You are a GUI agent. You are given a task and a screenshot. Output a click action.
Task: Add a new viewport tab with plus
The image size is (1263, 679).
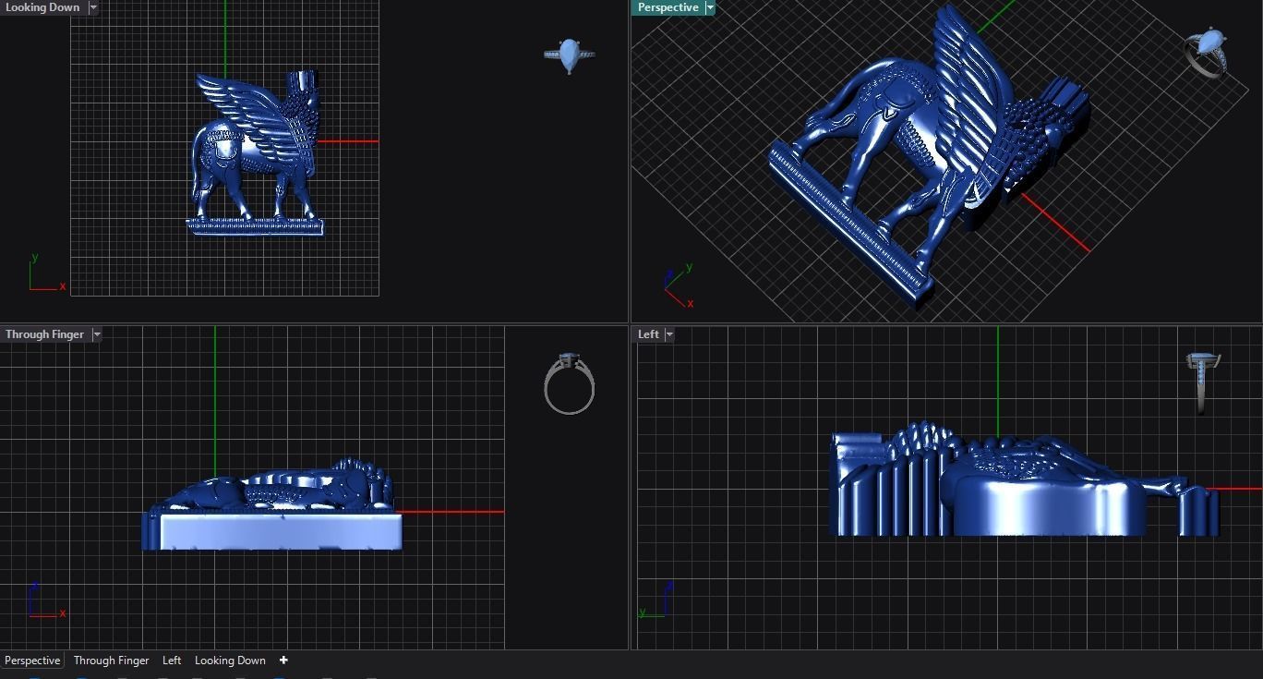click(x=283, y=661)
